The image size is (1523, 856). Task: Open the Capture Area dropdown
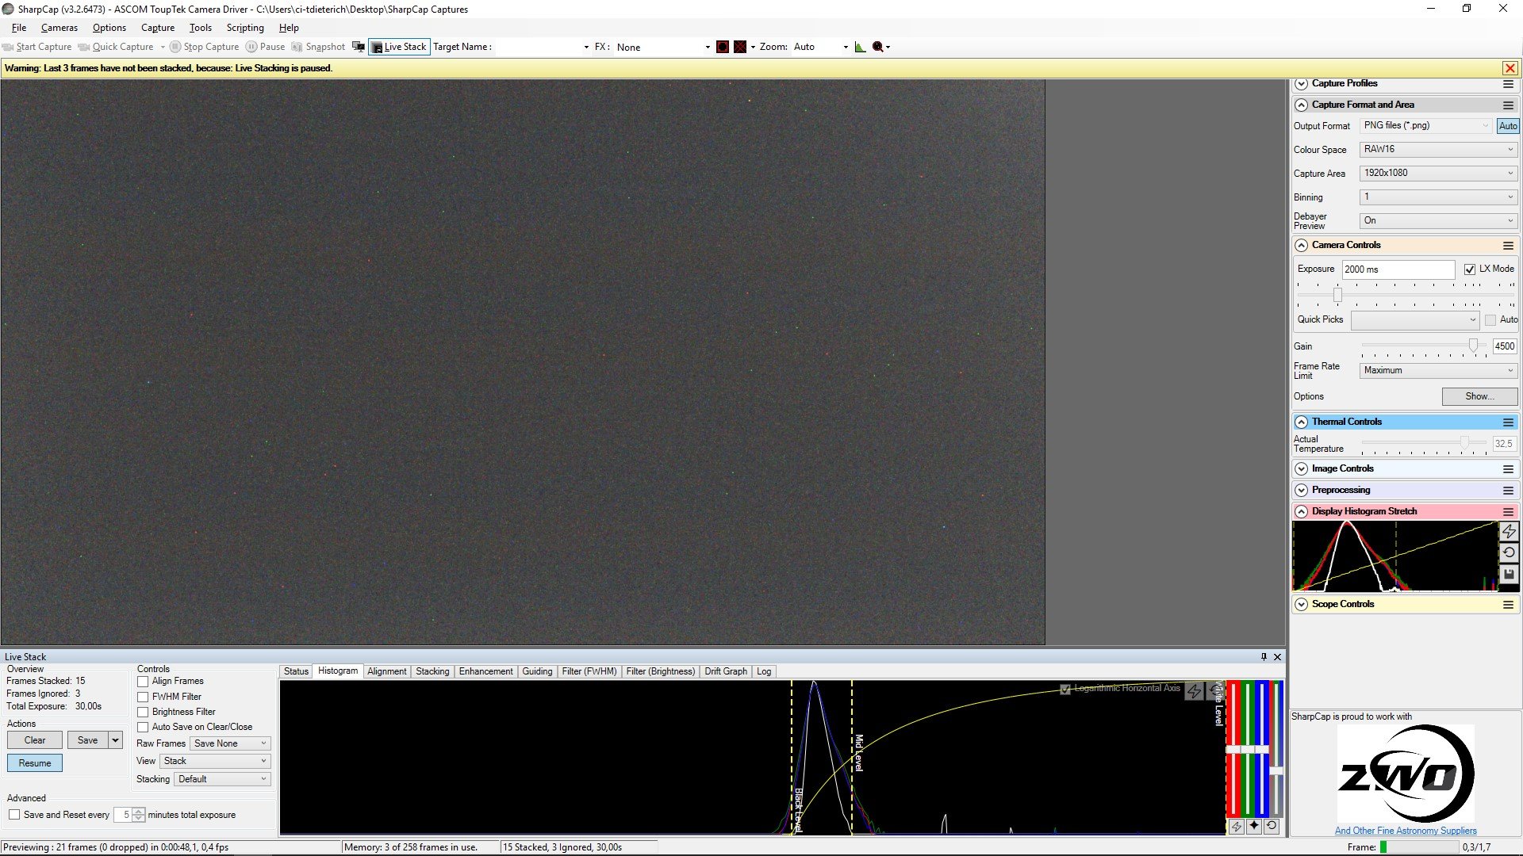[1438, 173]
